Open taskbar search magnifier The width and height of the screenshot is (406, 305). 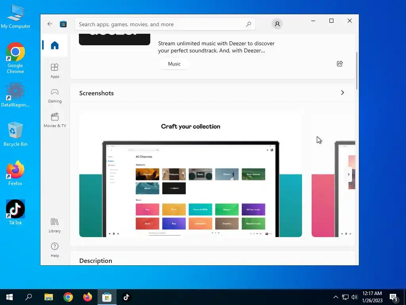(x=29, y=297)
